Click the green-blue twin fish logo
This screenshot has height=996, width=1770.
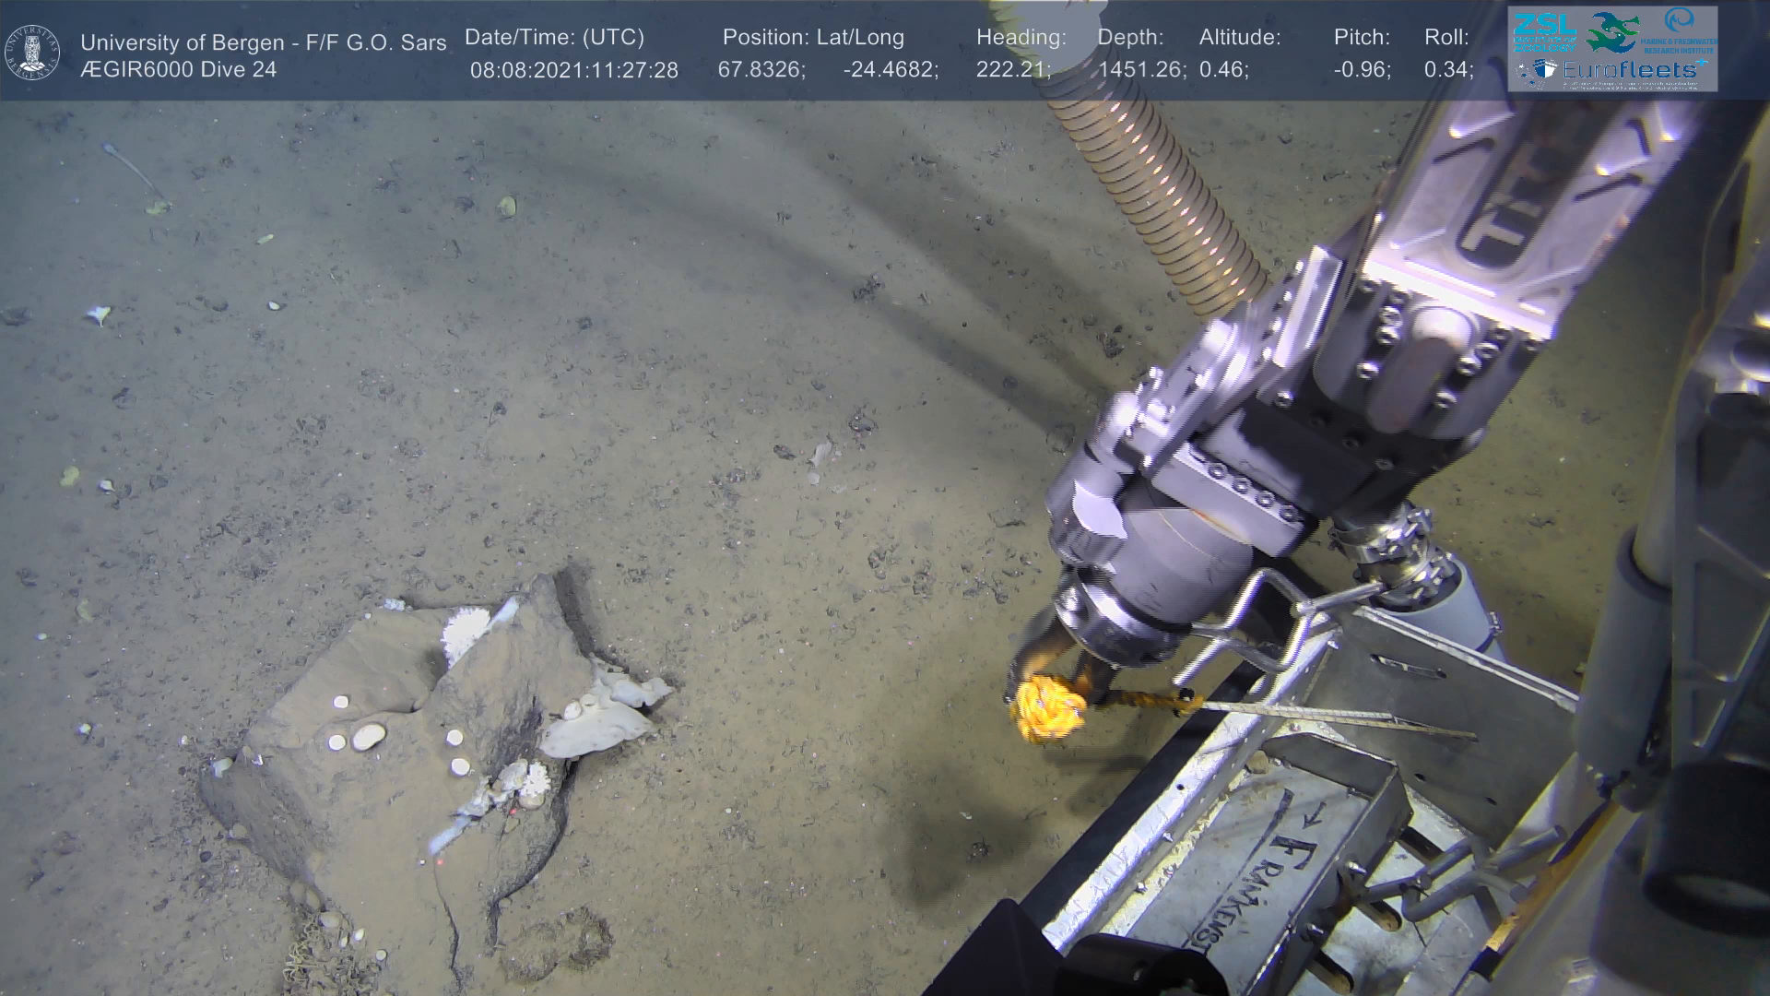1613,31
